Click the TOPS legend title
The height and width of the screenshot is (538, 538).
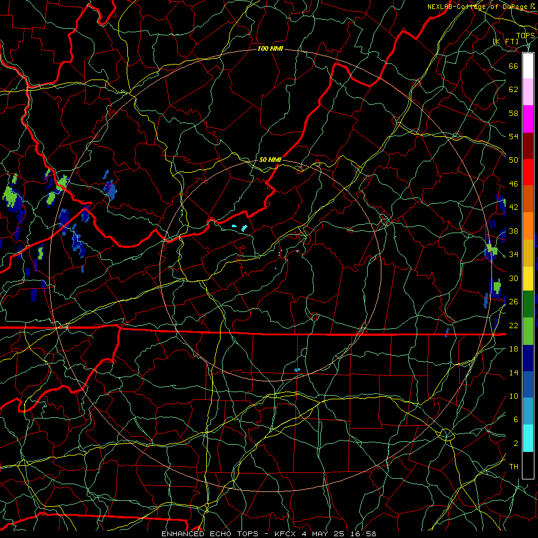525,35
